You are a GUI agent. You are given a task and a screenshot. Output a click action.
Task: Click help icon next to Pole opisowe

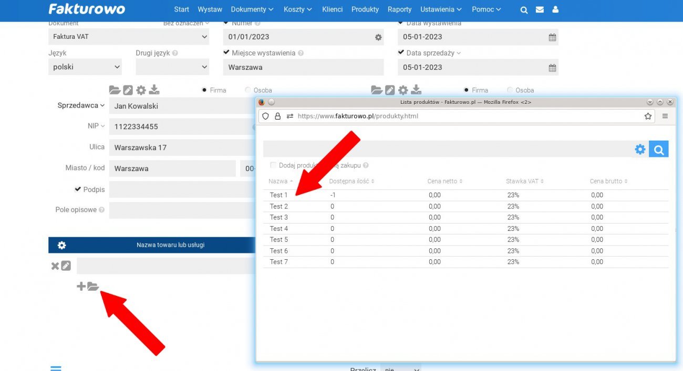pyautogui.click(x=101, y=210)
